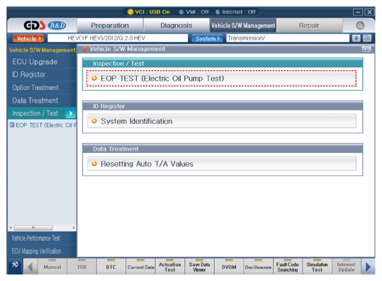
Task: Open Simulation Test
Action: click(x=318, y=267)
